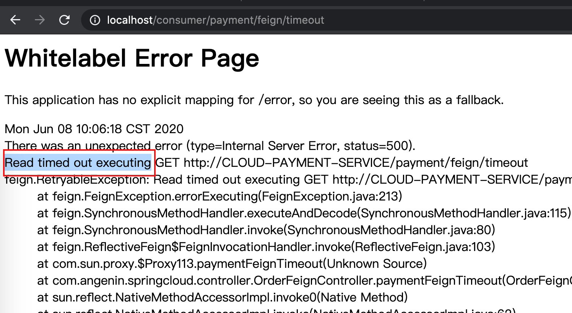
Task: Click SynchronousMethodHandler.executeAndDecode stack line
Action: (304, 213)
